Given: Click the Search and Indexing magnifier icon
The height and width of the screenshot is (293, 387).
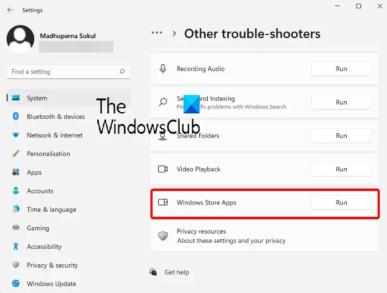Looking at the screenshot, I should (x=163, y=102).
